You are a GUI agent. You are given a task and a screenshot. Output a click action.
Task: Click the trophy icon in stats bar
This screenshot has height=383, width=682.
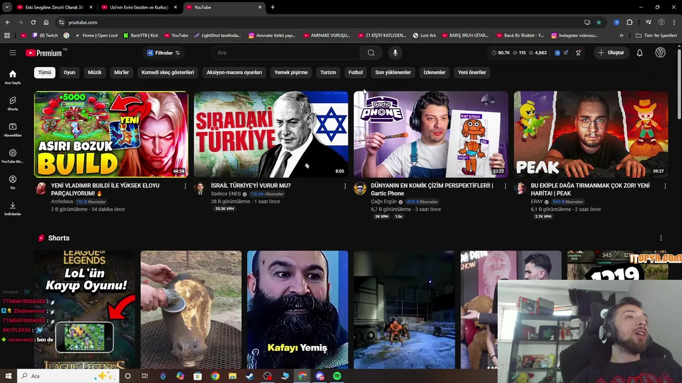578,53
